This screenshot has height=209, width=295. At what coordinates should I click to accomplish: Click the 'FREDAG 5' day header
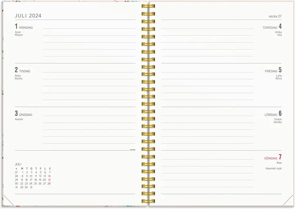(x=273, y=70)
